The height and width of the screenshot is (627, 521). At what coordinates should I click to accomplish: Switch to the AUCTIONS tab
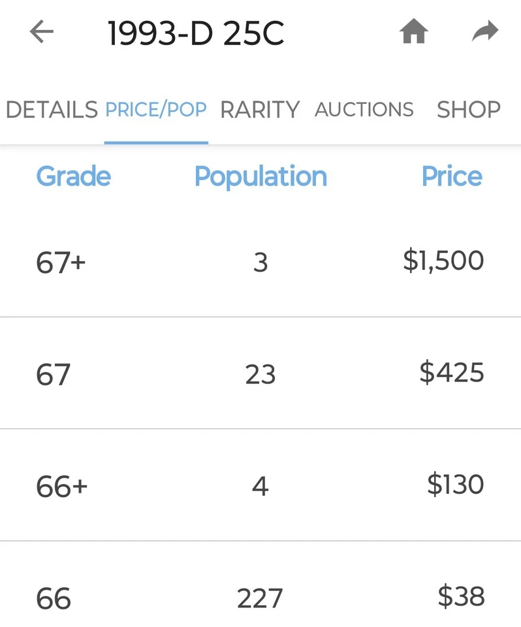tap(364, 110)
